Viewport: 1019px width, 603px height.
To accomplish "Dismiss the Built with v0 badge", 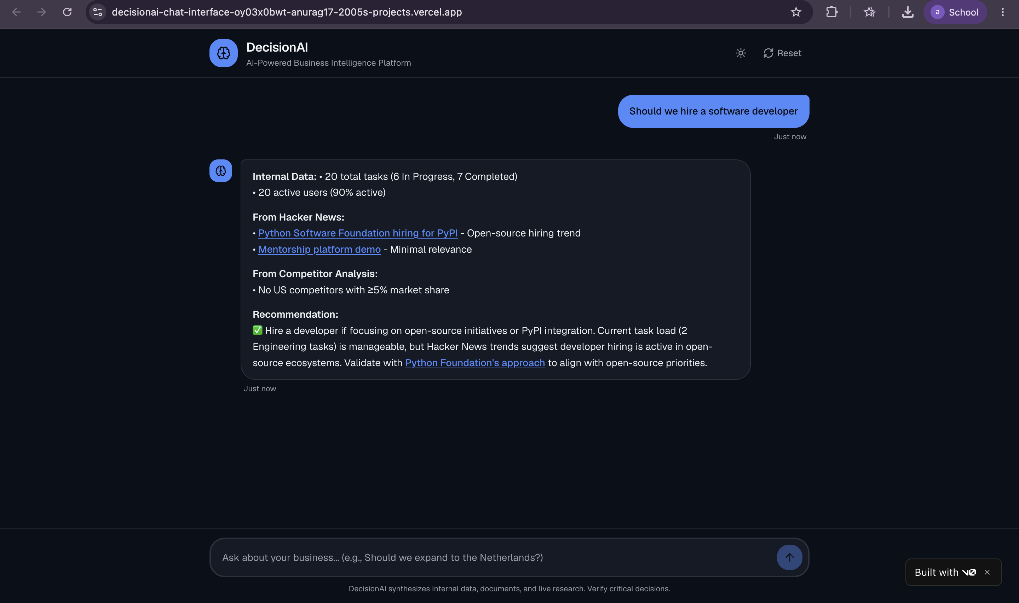I will pos(987,572).
